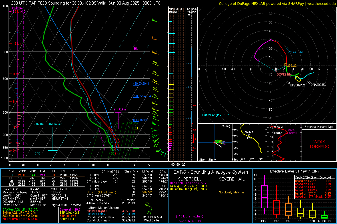Select the 18 Jun 04 00Z (LHX) analogue

point(188,189)
